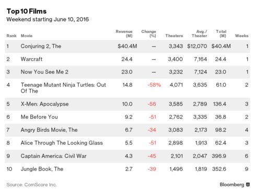Click the Avg./Theater column header
The width and height of the screenshot is (255, 194).
pos(199,33)
